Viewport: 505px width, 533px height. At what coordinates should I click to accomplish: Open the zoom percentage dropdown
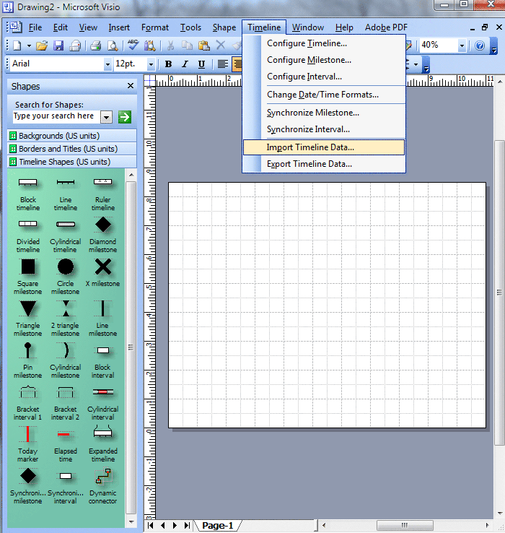coord(462,45)
